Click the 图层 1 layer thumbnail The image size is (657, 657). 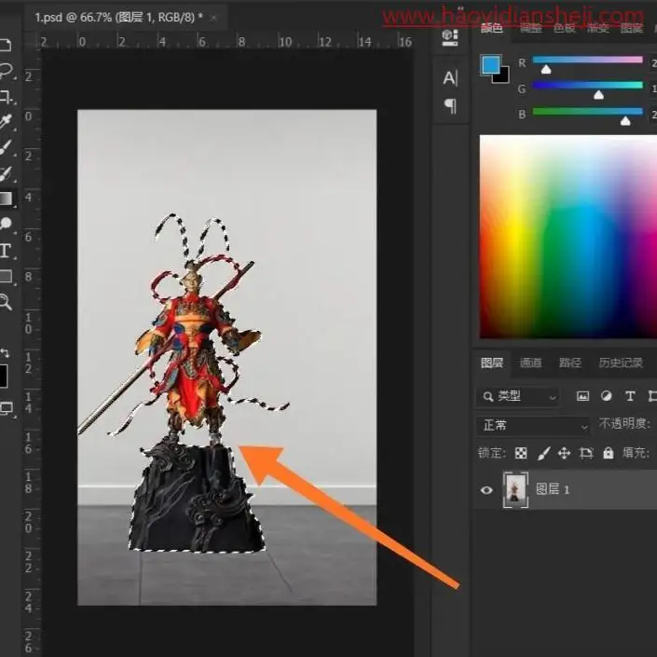coord(515,490)
